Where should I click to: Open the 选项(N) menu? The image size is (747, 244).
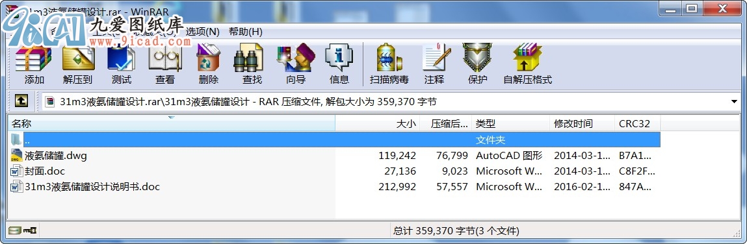pyautogui.click(x=202, y=32)
